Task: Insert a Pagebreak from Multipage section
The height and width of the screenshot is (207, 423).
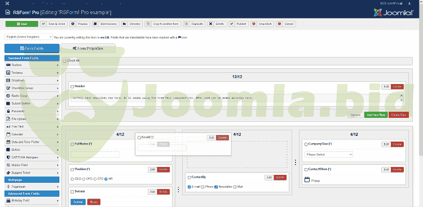Action: pos(32,187)
